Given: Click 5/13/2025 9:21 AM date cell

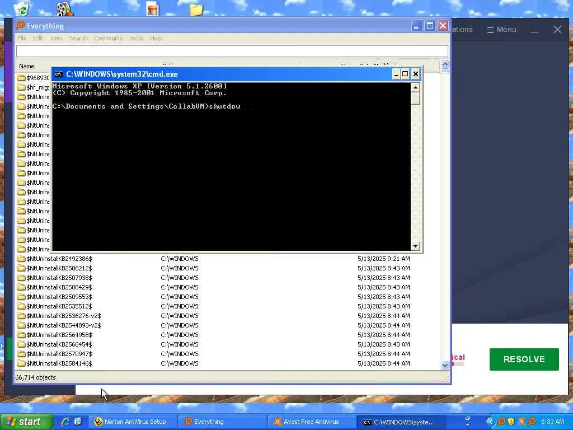Looking at the screenshot, I should [384, 259].
